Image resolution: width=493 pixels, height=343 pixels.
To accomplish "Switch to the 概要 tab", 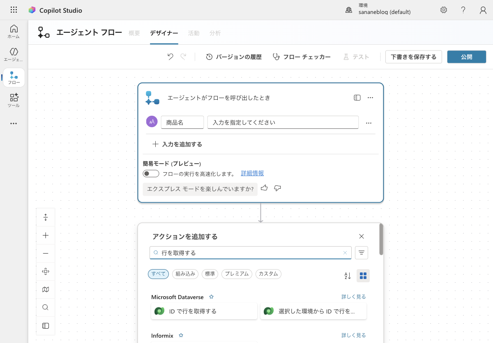I will pos(134,33).
